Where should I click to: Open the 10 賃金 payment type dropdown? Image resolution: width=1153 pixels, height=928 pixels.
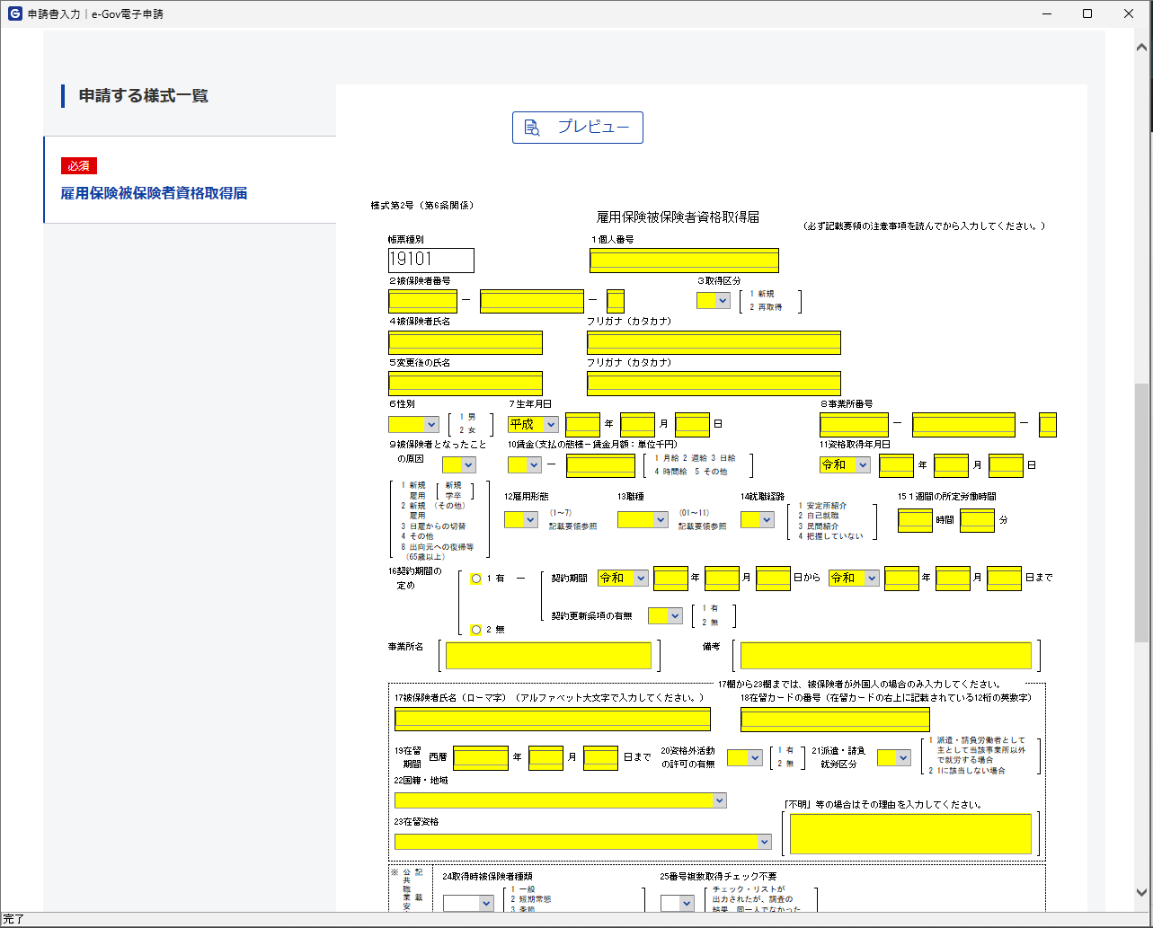coord(525,464)
